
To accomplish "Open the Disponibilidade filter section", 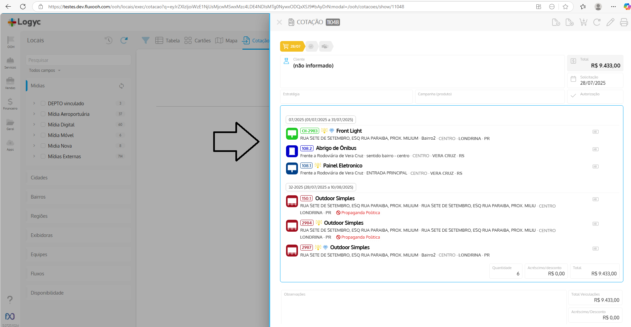I will click(x=47, y=293).
